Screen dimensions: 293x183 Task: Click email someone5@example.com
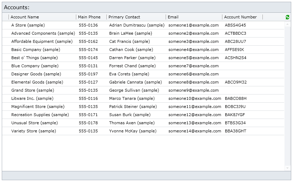(193, 58)
